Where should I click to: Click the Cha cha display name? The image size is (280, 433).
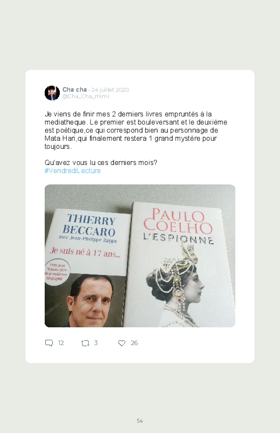[75, 90]
